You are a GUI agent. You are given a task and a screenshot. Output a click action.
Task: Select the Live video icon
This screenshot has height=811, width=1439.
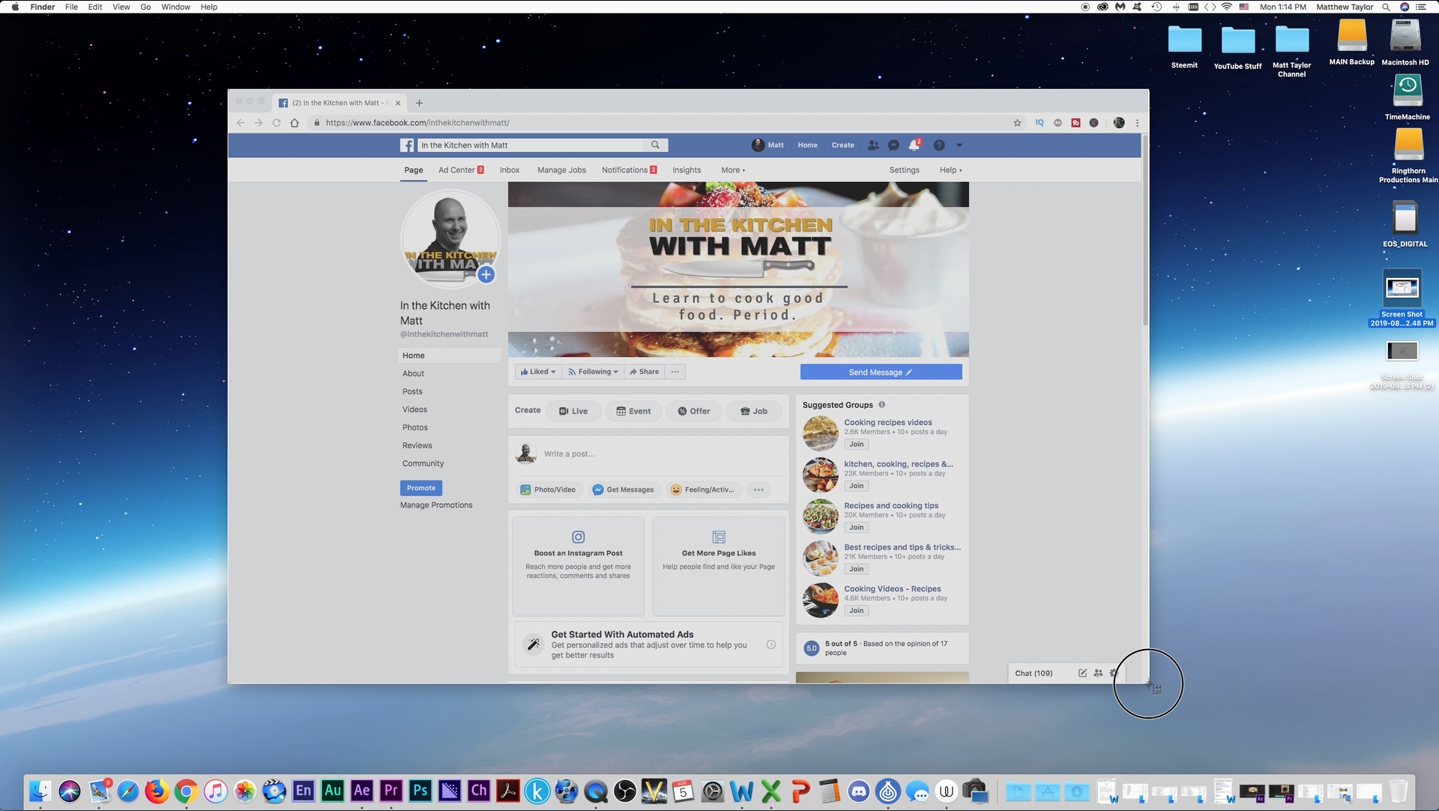point(564,411)
